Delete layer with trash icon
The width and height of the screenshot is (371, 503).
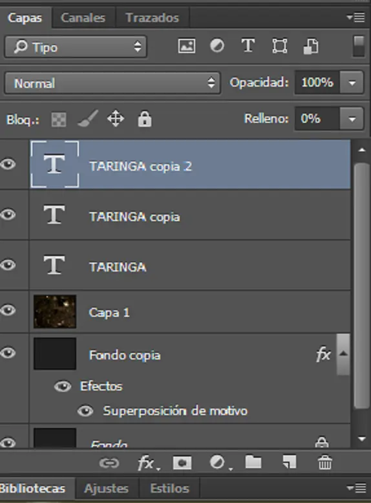click(325, 462)
